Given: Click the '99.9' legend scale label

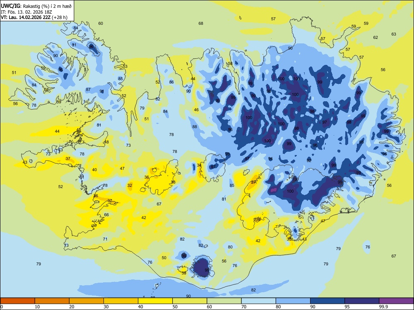Looking at the screenshot, I should pos(383,307).
